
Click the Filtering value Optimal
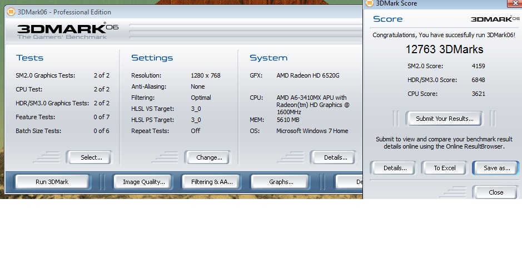point(201,98)
